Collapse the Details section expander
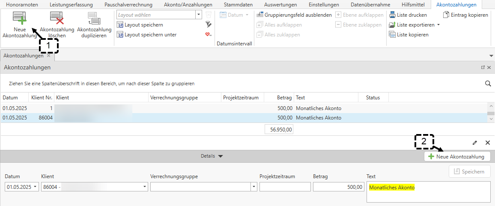The height and width of the screenshot is (206, 495). 221,156
